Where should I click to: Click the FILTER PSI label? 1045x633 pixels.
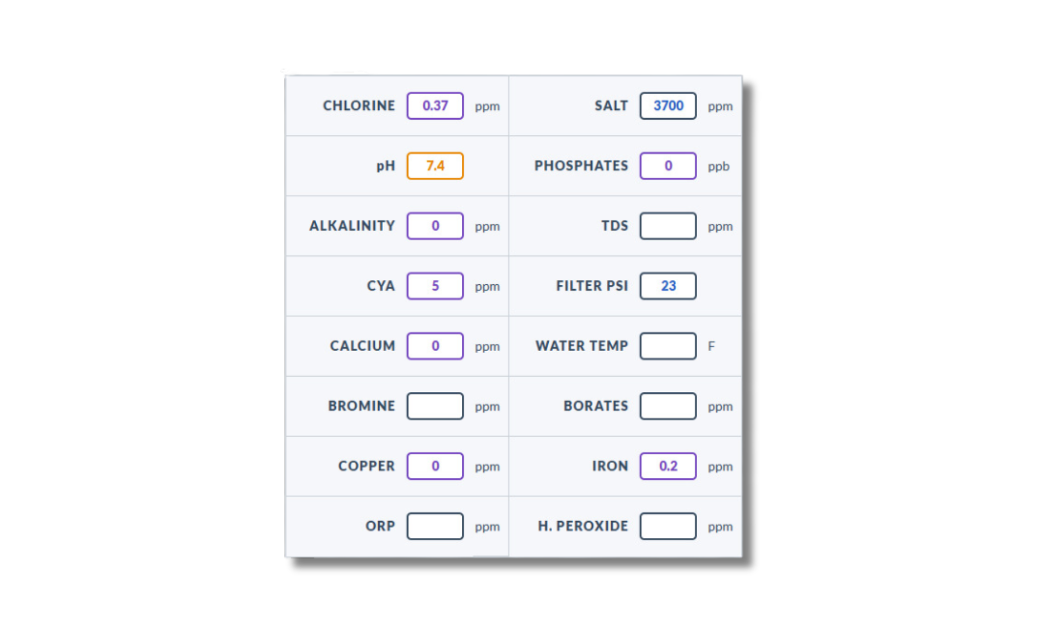[x=591, y=286]
